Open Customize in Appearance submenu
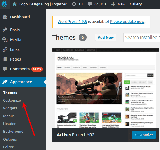160x150 pixels. pyautogui.click(x=12, y=101)
